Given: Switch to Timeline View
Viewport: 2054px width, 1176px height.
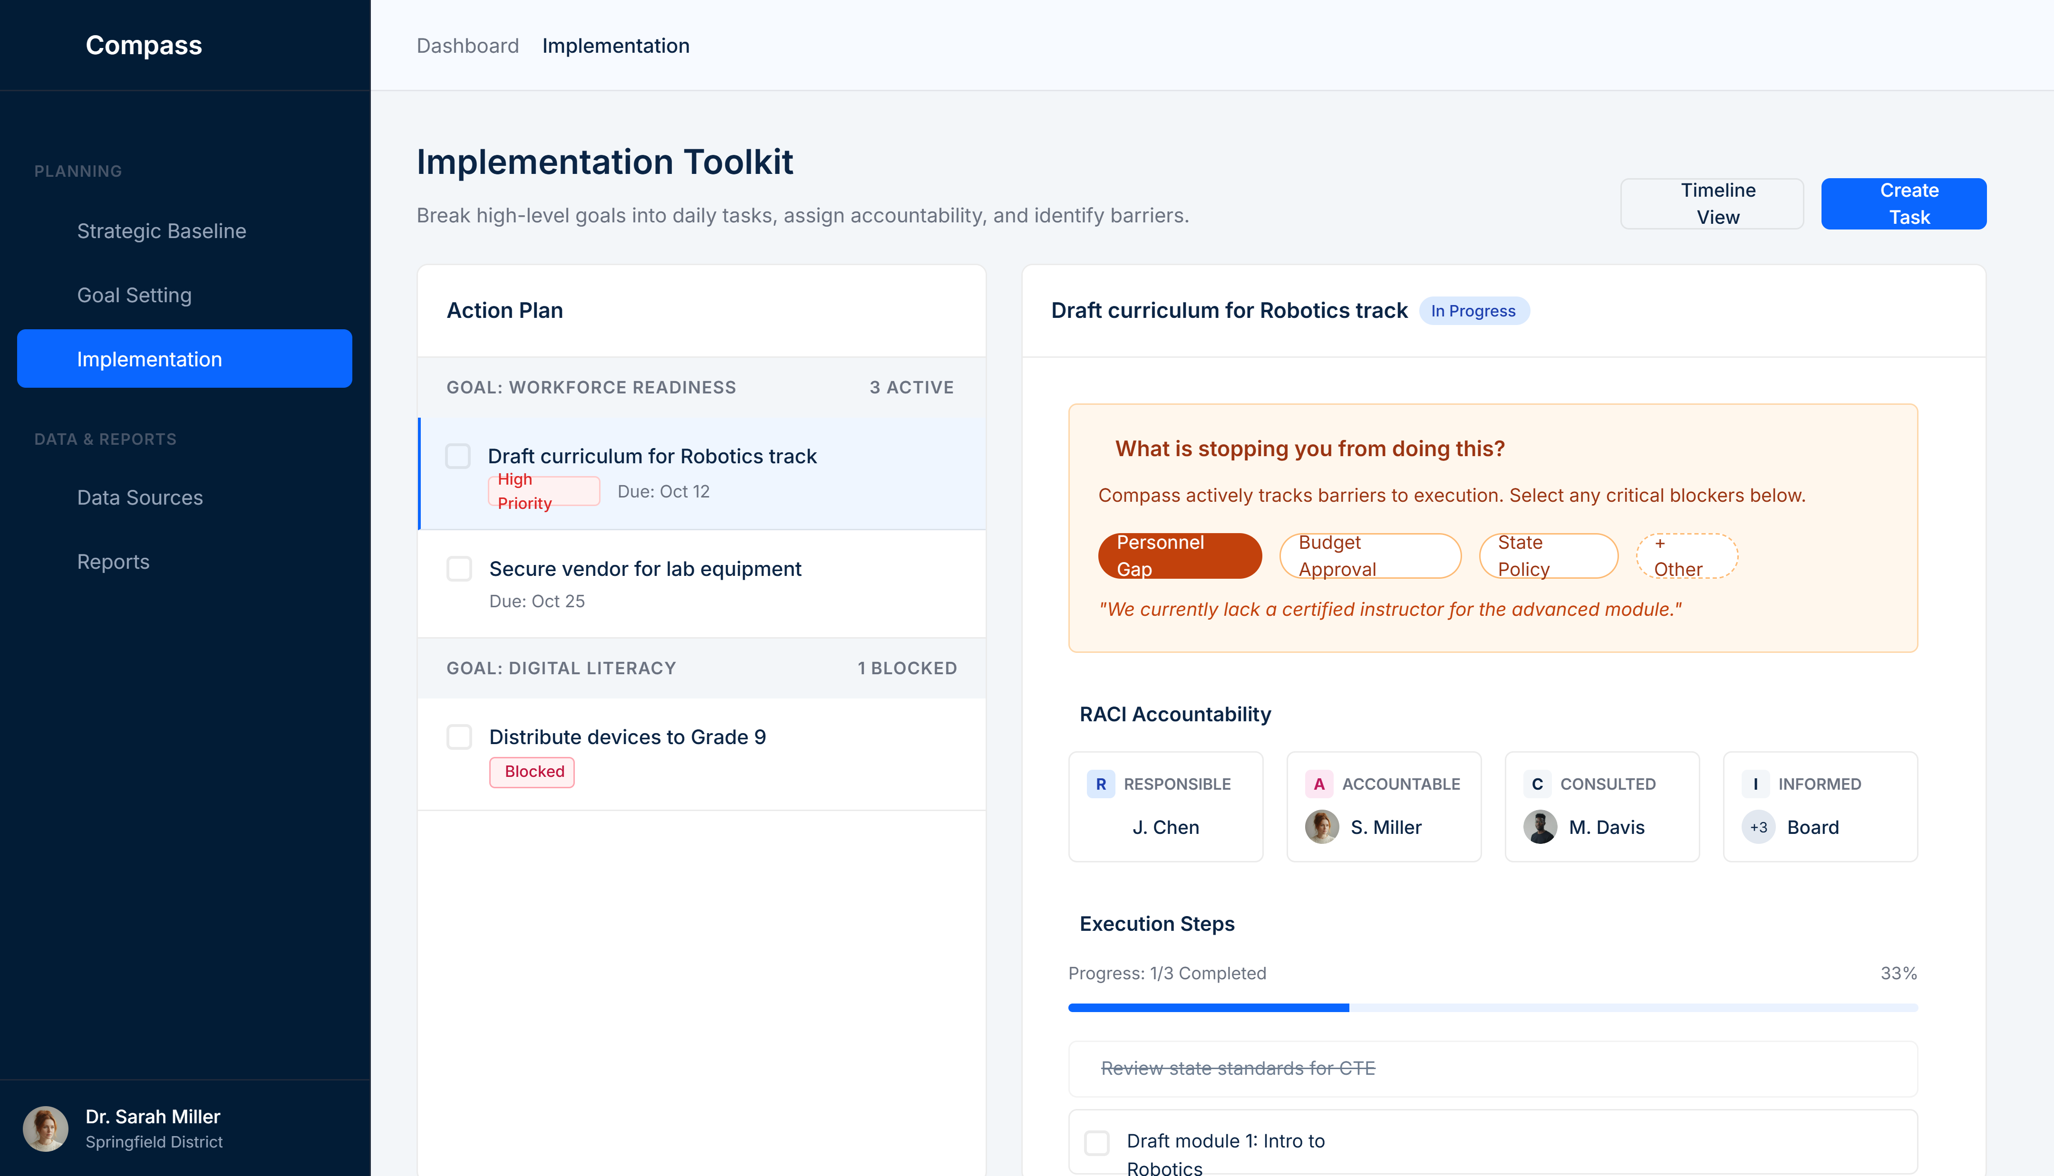Looking at the screenshot, I should pyautogui.click(x=1711, y=203).
